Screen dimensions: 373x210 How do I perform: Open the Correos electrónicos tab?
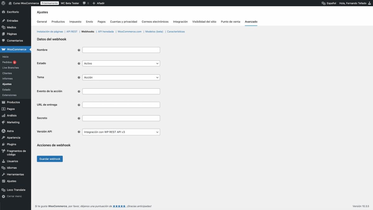(156, 21)
